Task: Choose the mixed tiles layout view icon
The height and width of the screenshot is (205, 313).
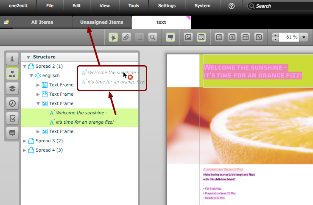Action: pyautogui.click(x=259, y=37)
